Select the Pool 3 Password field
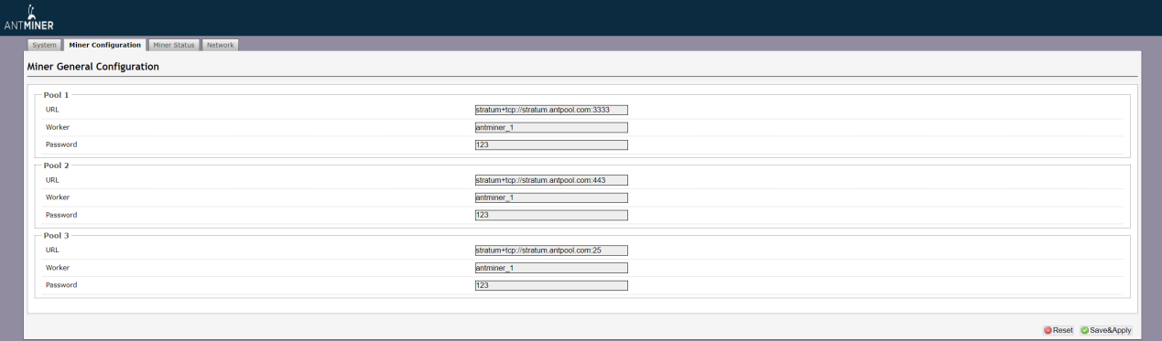The image size is (1162, 341). point(551,285)
